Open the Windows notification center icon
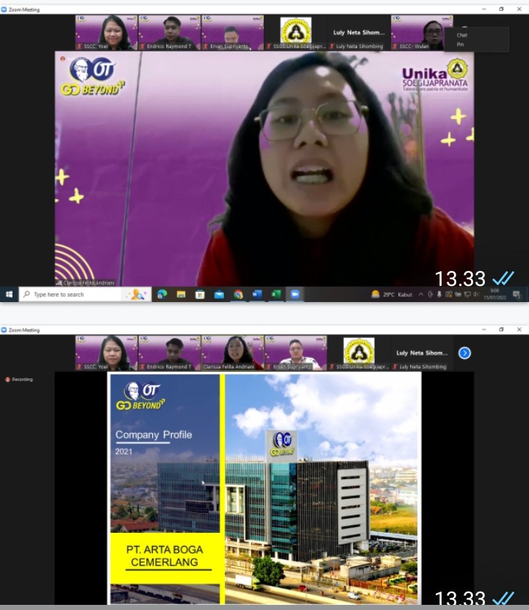 517,295
